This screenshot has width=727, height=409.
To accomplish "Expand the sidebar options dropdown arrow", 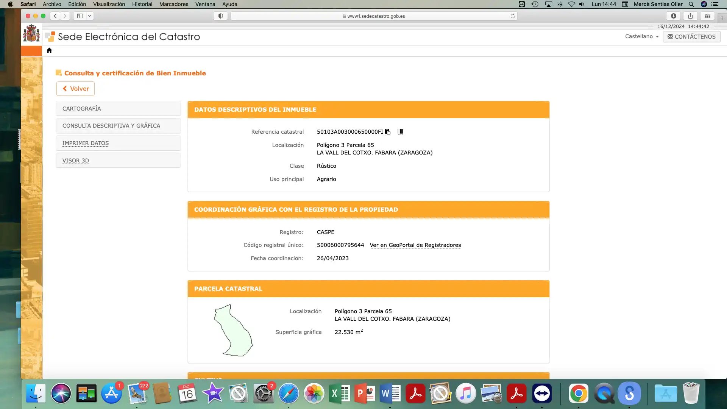I will point(90,16).
